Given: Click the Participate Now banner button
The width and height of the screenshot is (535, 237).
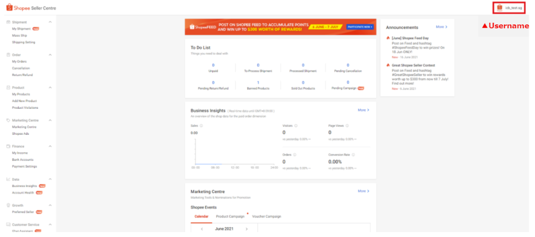Looking at the screenshot, I should 361,26.
